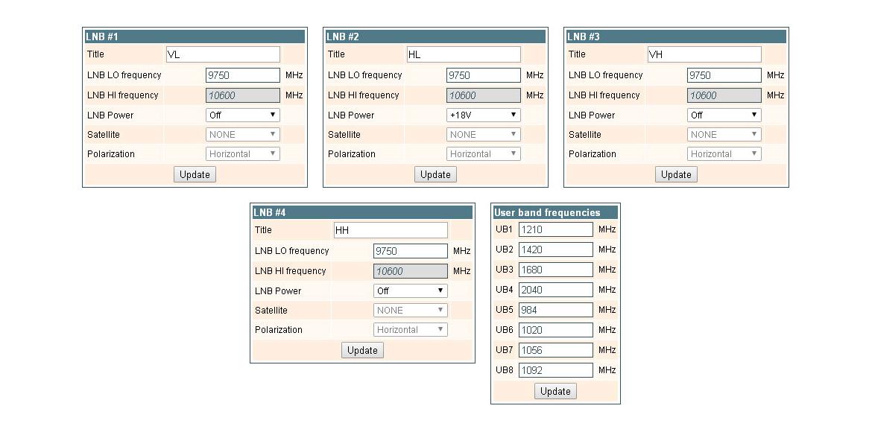Click the UB8 frequency input showing 1092
Image resolution: width=872 pixels, height=432 pixels.
[555, 369]
